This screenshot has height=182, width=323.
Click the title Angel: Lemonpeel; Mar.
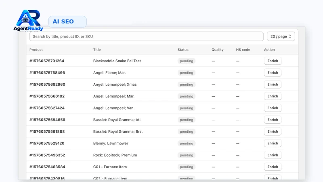tap(114, 96)
